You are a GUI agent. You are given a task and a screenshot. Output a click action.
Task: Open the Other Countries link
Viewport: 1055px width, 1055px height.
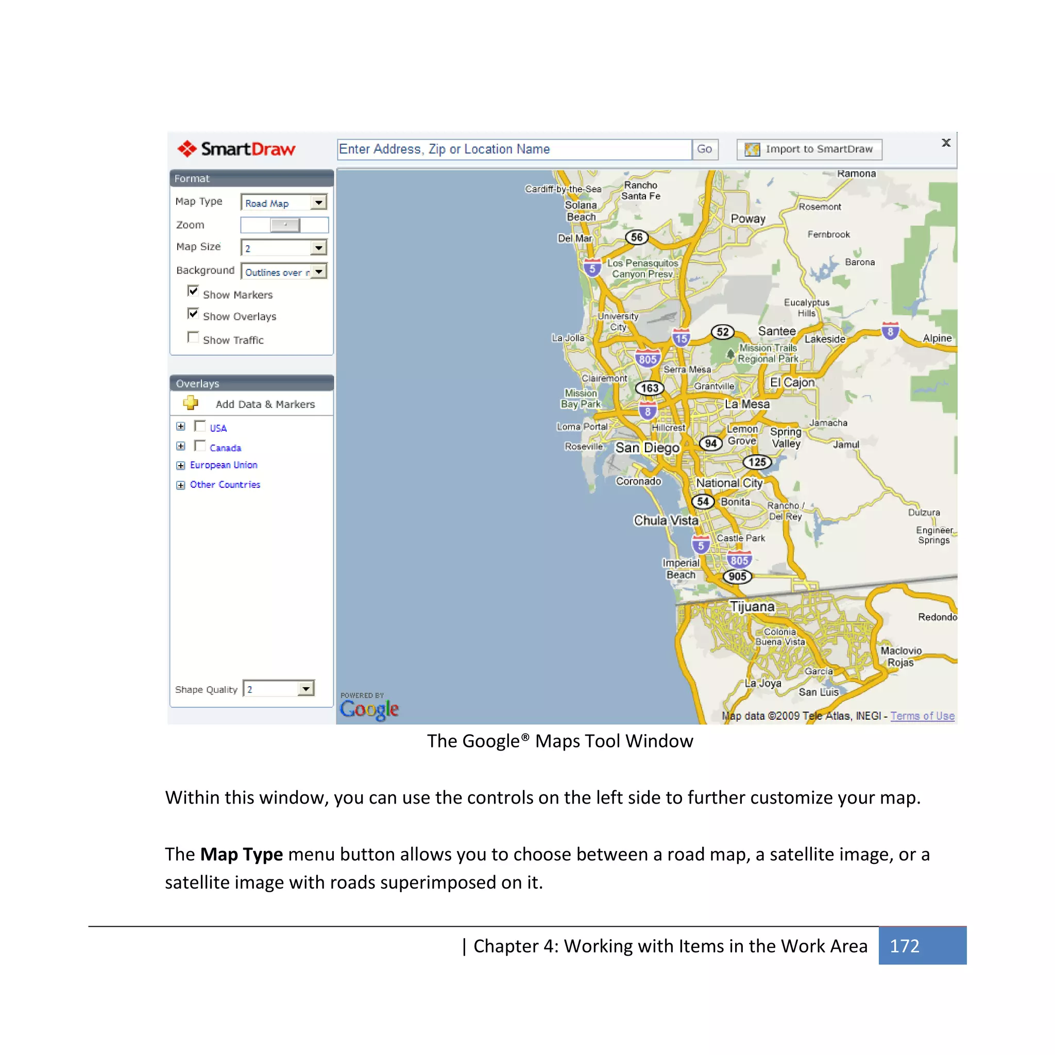pos(225,484)
